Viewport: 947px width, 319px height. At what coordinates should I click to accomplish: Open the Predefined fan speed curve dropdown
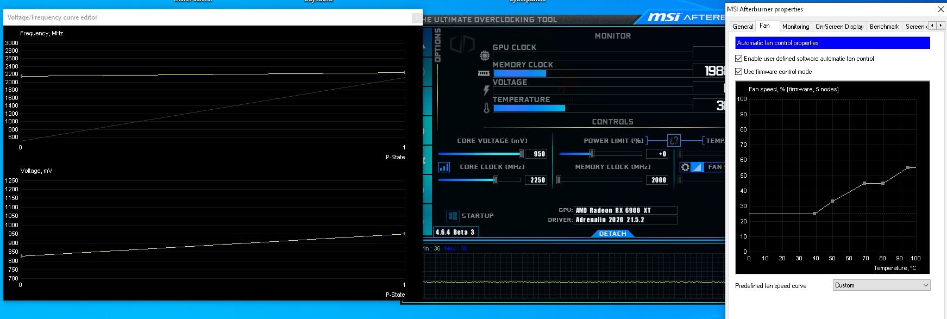coord(881,285)
